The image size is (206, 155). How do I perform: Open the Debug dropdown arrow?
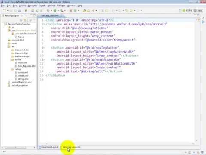[x=51, y=11]
